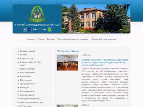Viewport: 143px width, 107px height.
Task: Open Архів документів sidebar link
Action: pos(27,84)
